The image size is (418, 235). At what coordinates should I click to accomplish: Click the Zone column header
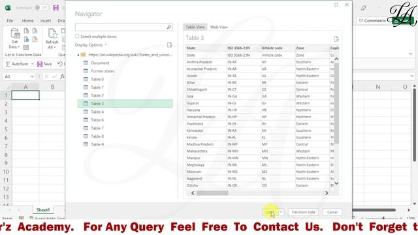coord(312,48)
